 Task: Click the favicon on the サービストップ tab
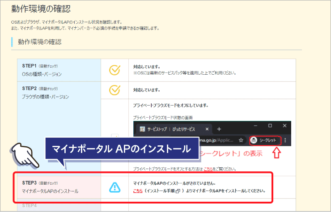143,129
